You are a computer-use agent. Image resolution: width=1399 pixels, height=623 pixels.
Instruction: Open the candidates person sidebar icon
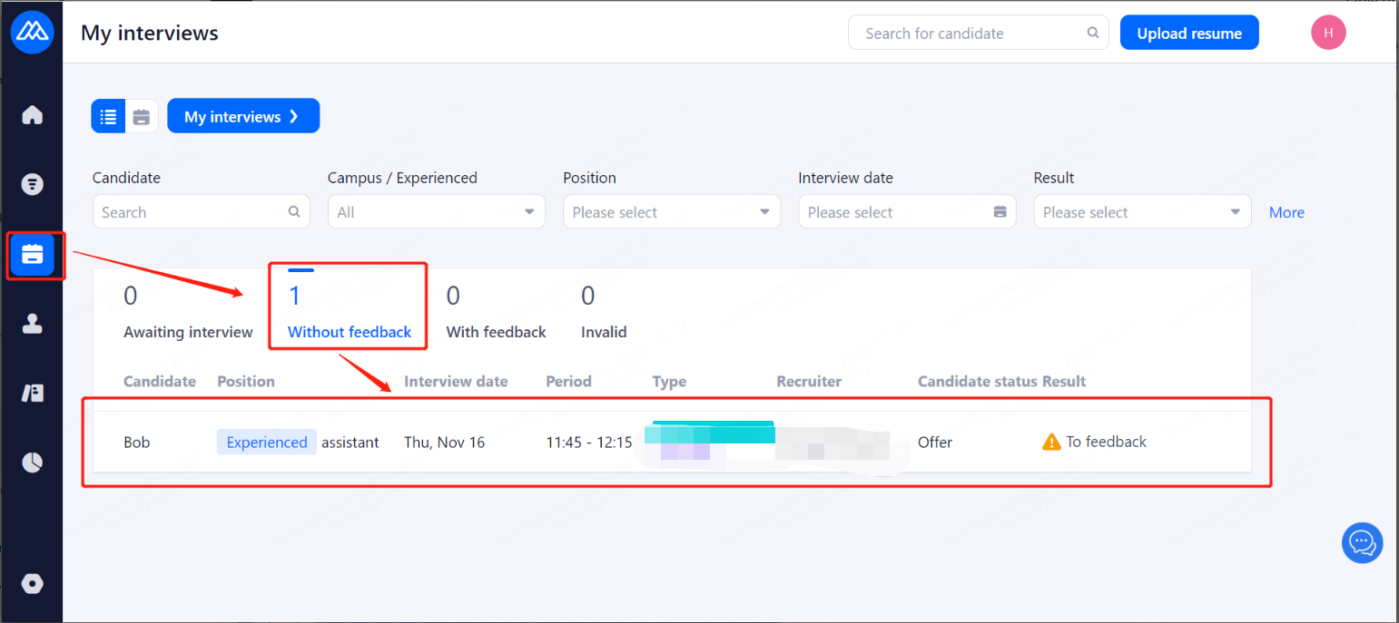click(33, 324)
